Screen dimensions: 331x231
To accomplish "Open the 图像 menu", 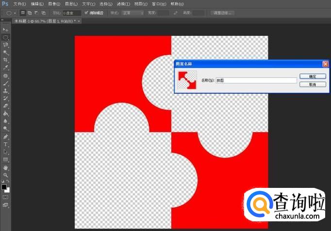I will 53,4.
